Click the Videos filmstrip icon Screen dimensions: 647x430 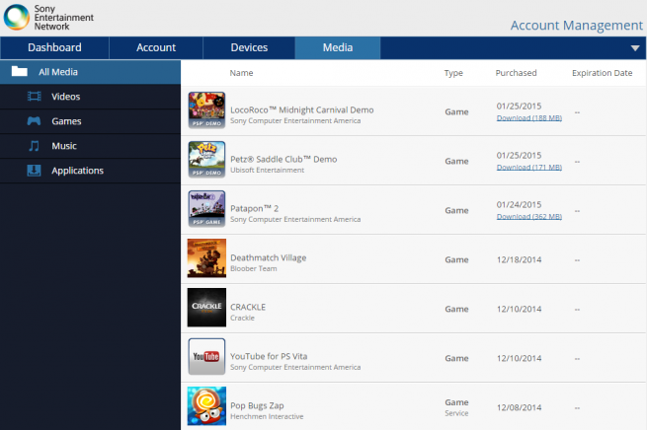pos(34,97)
